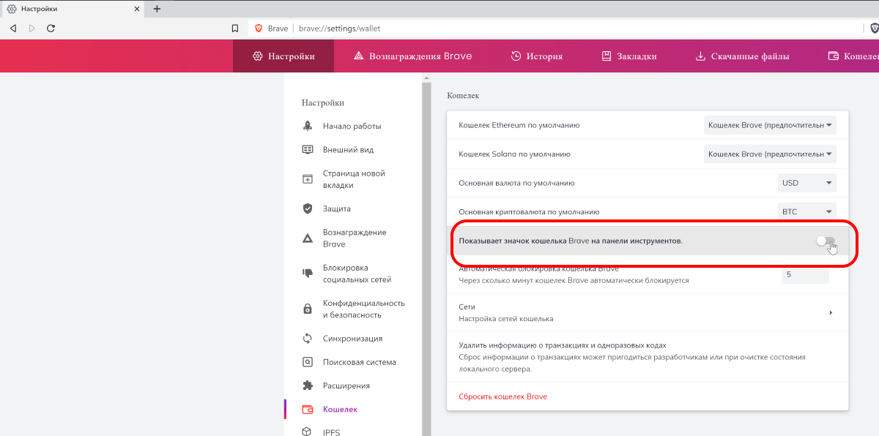Click the puzzle icon beside Расширения
The height and width of the screenshot is (436, 879).
click(x=308, y=385)
